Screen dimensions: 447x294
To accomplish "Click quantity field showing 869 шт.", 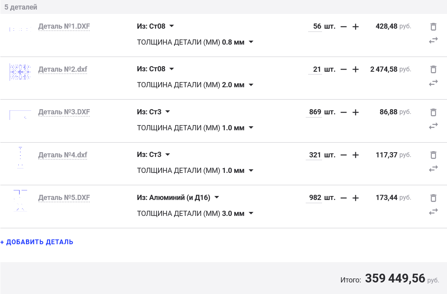I will (315, 112).
